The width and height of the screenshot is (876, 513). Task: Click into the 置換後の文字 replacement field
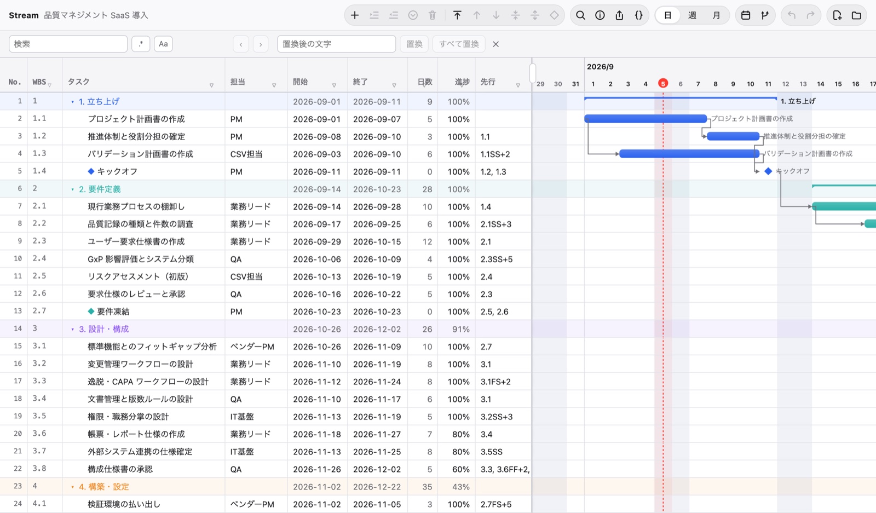(337, 44)
